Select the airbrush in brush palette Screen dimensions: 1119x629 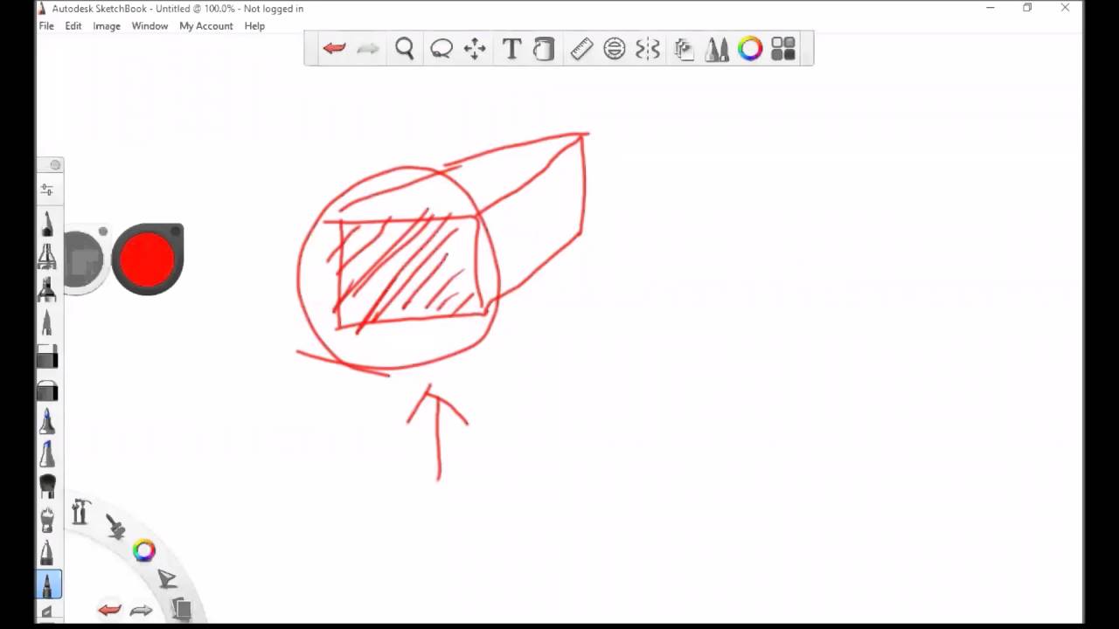click(47, 256)
